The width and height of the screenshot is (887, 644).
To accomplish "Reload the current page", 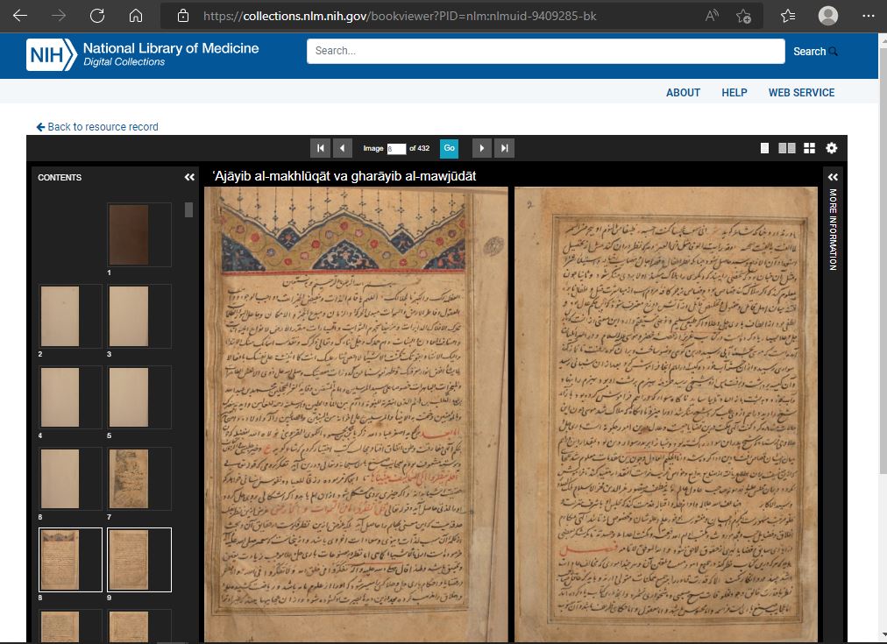I will click(97, 16).
